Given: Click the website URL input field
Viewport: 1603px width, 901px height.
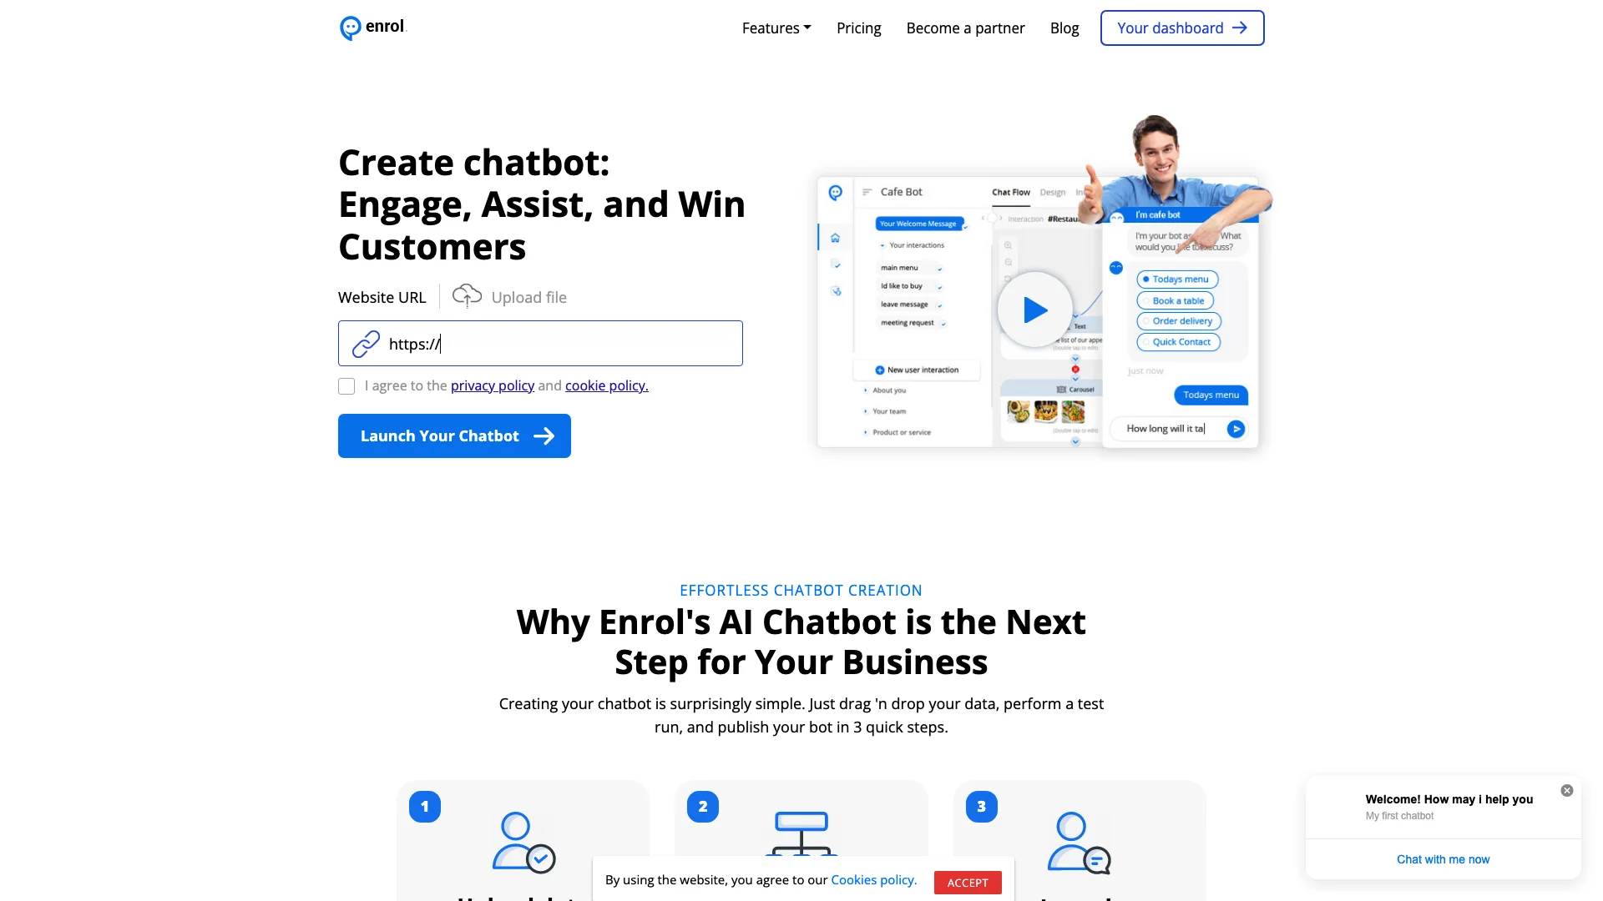Looking at the screenshot, I should click(x=539, y=343).
